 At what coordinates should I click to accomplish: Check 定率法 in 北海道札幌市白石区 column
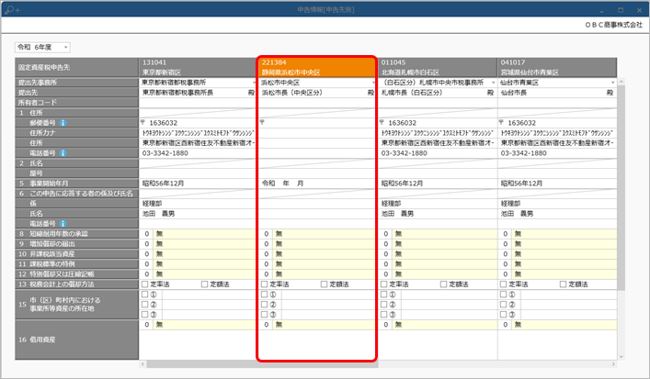tap(383, 284)
